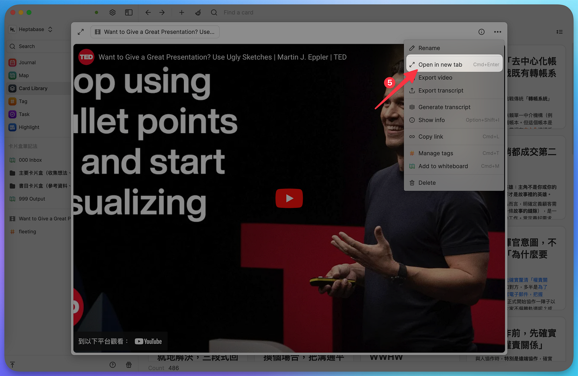
Task: Create a new card with plus icon
Action: point(181,12)
